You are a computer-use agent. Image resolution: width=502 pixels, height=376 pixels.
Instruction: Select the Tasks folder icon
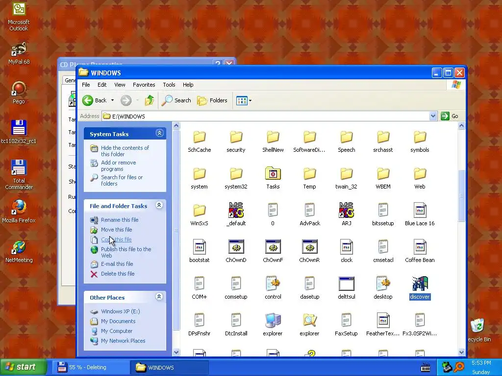(273, 174)
